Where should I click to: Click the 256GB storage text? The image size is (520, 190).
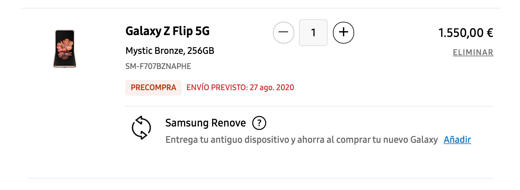pos(200,51)
